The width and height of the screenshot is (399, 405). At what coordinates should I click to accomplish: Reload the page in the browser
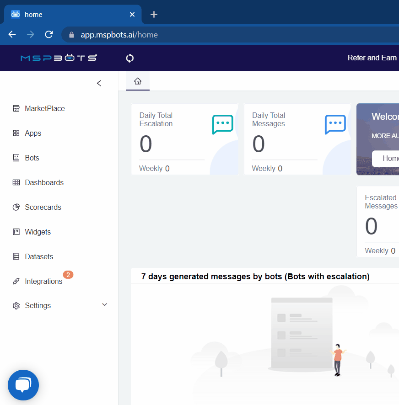point(49,35)
